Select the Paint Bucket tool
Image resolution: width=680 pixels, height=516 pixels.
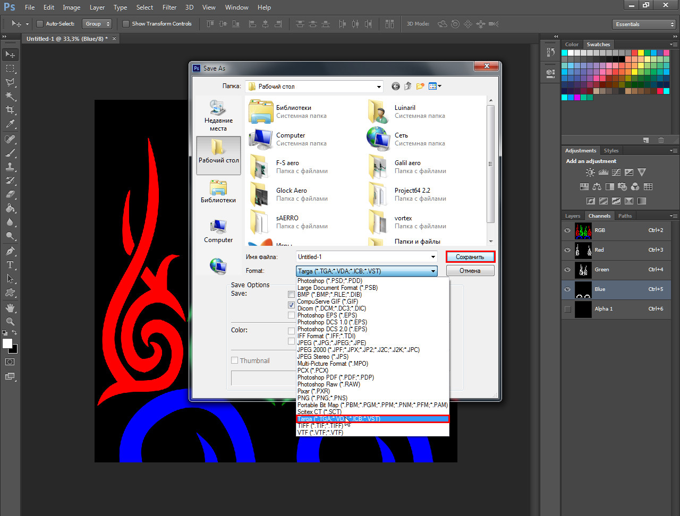coord(10,208)
